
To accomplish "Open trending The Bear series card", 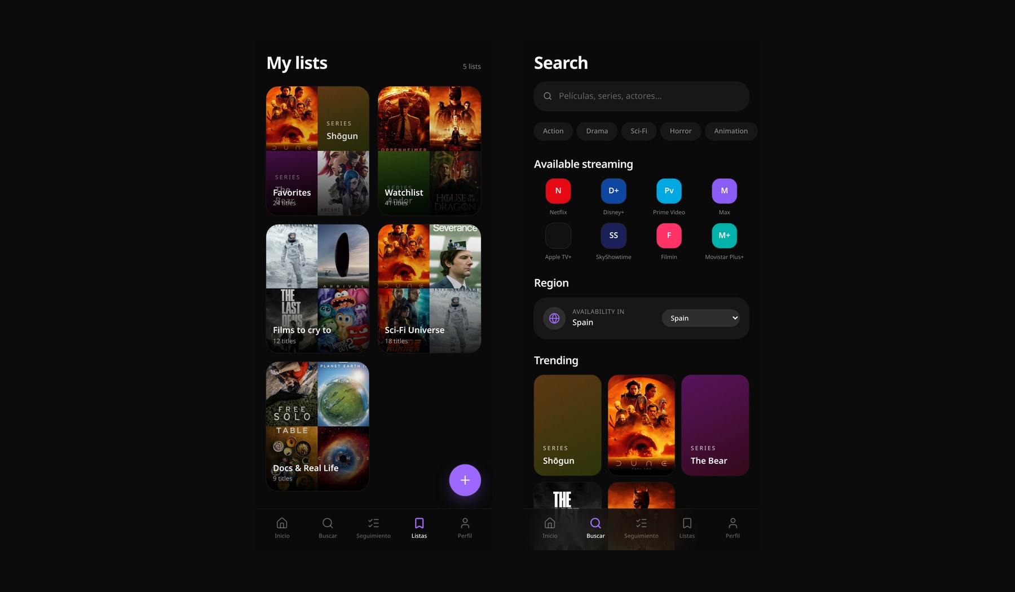I will [715, 425].
